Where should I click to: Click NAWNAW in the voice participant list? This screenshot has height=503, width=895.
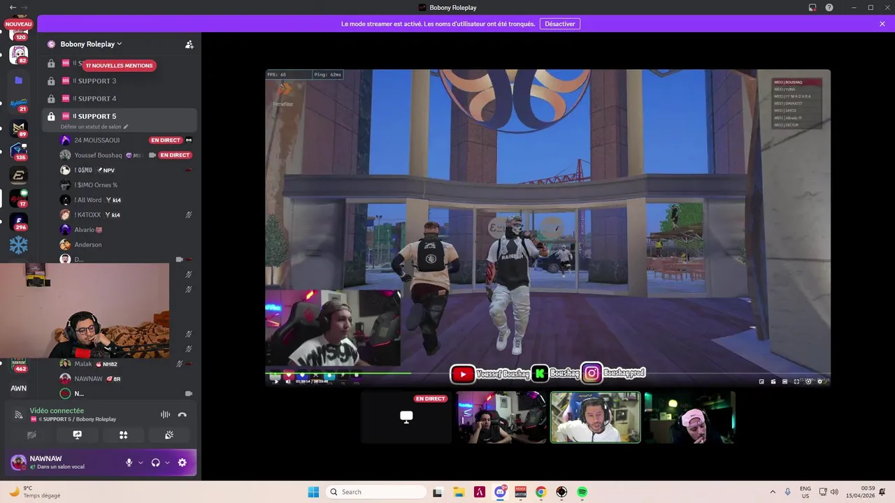point(126,379)
